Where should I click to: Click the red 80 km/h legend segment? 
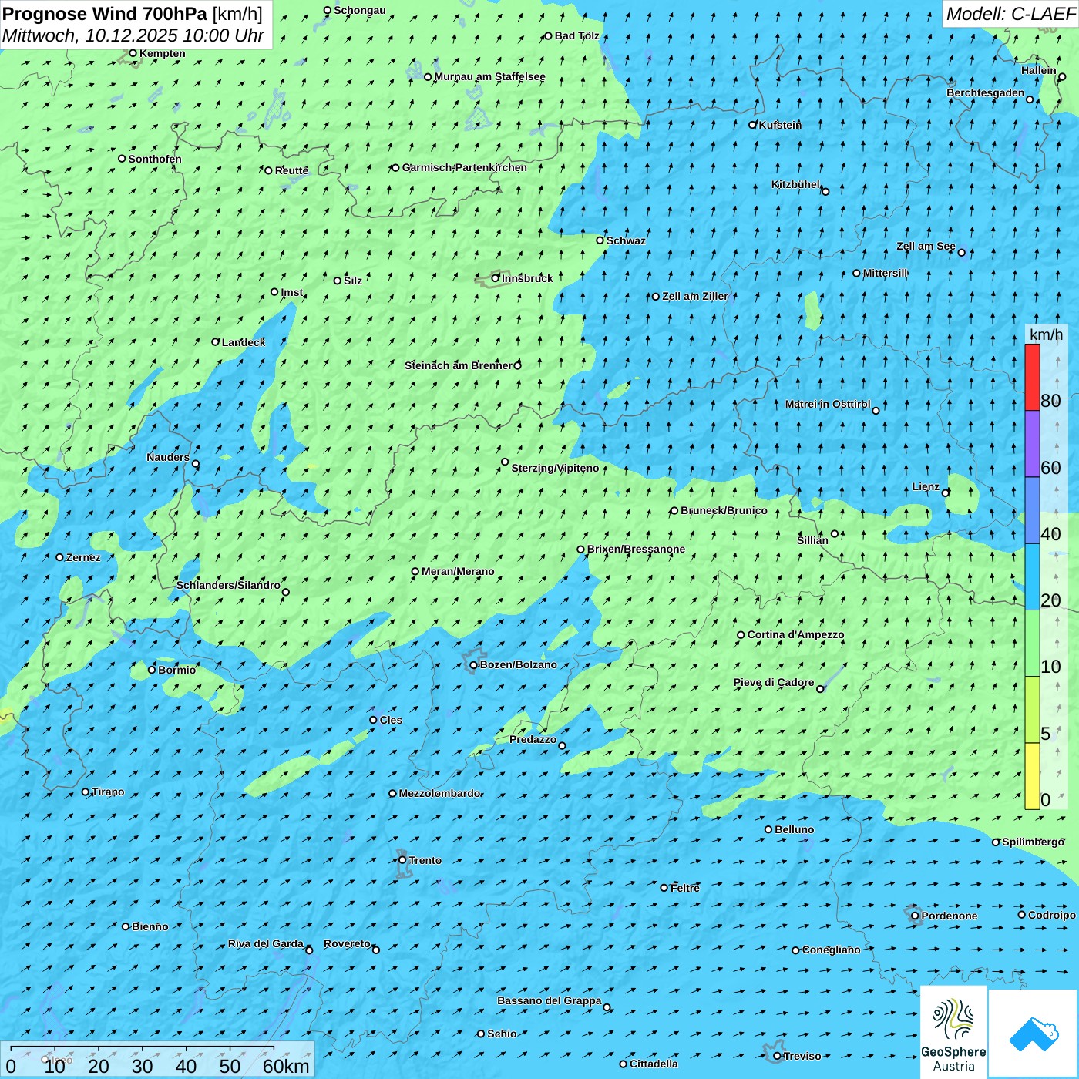click(x=1032, y=377)
